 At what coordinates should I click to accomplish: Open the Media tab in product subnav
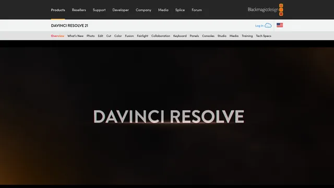coord(234,36)
